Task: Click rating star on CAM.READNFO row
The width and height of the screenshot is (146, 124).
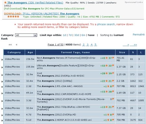Action: 107,92
